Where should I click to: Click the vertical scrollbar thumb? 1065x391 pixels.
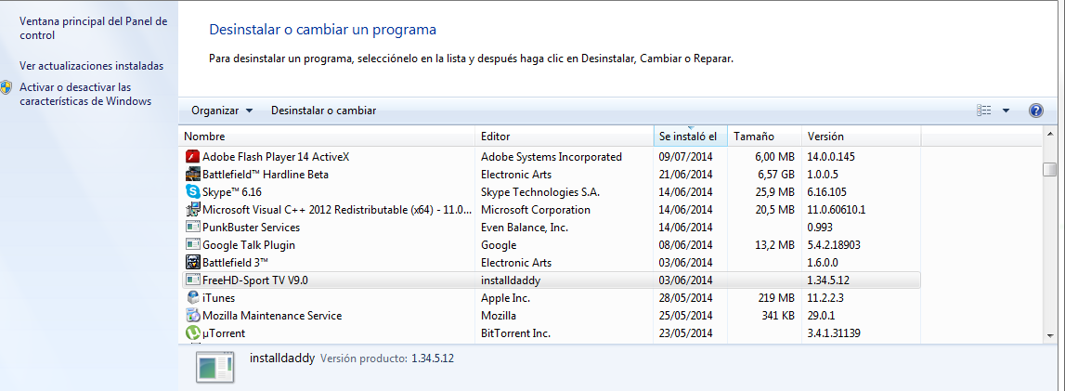[1050, 169]
